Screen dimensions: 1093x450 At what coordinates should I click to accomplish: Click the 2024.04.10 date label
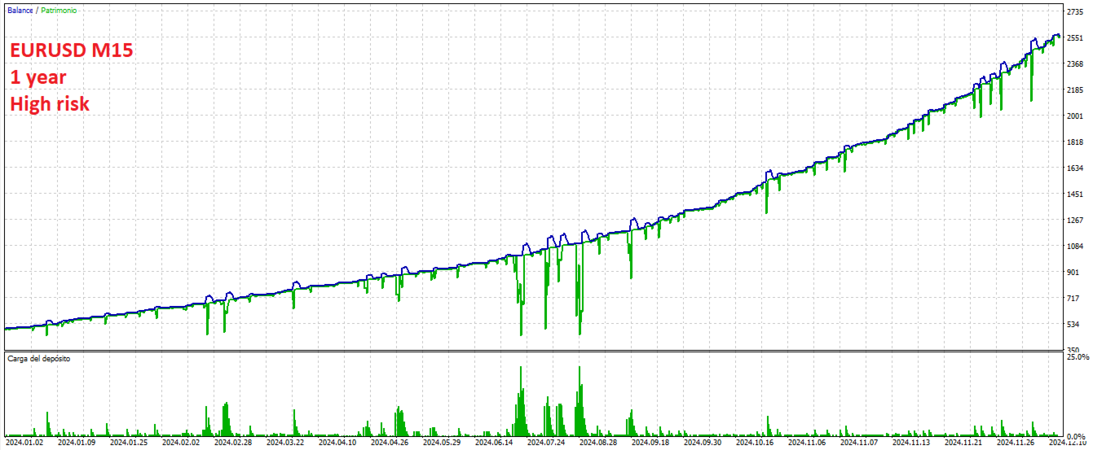(x=337, y=443)
